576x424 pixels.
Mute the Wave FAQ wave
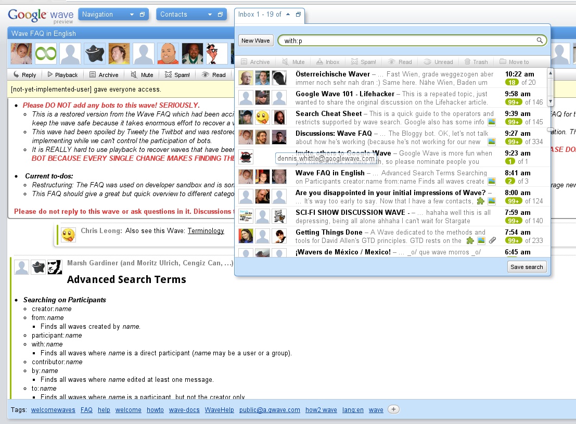click(142, 74)
